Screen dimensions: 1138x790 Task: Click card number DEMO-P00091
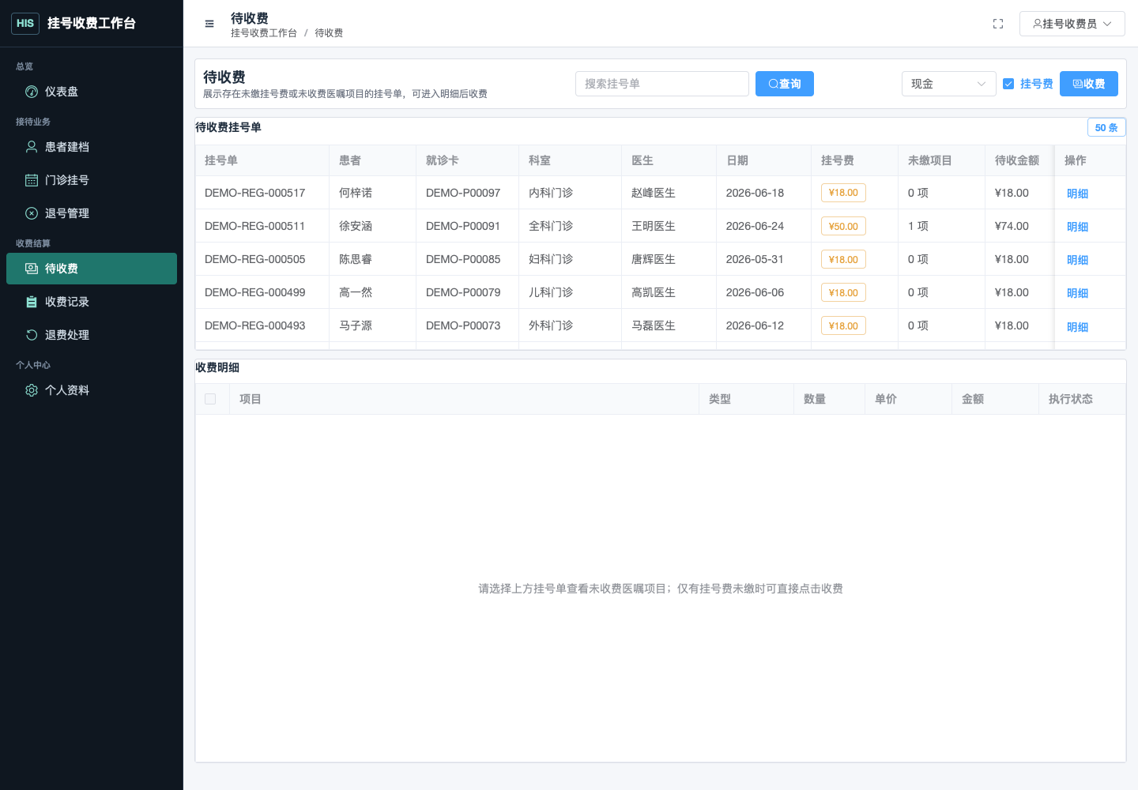[x=463, y=226]
